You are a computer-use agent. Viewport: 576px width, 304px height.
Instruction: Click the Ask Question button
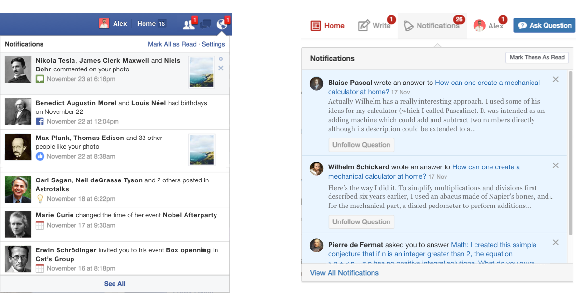click(x=544, y=25)
